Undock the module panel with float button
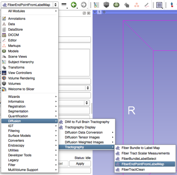 [84, 13]
